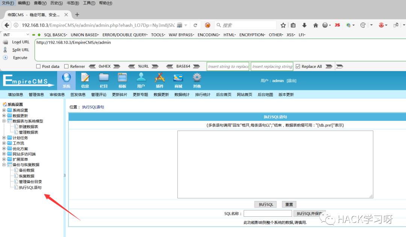Enable the Post data checkbox
Viewport: 406px width, 237px height.
tap(38, 66)
